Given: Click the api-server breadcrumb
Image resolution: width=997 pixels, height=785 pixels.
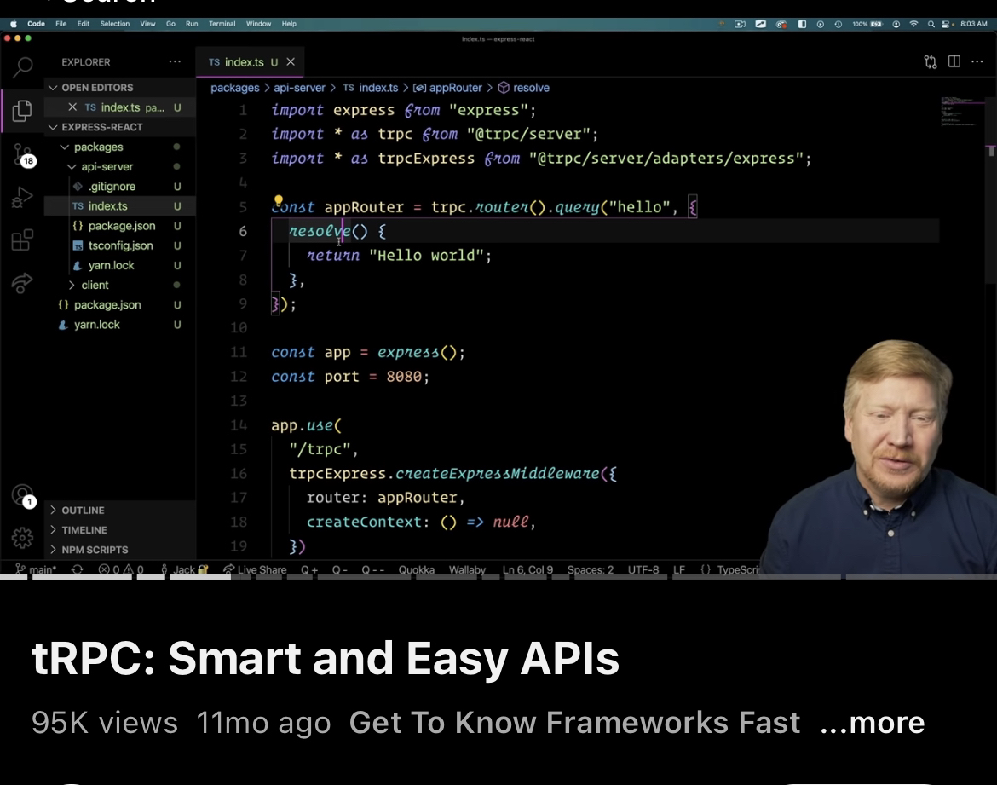Looking at the screenshot, I should point(299,88).
